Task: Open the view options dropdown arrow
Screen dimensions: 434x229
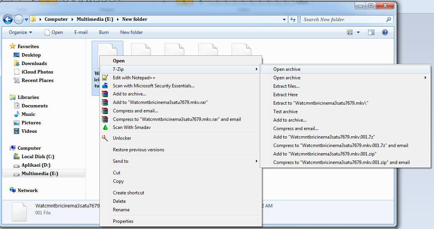Action: pyautogui.click(x=358, y=32)
